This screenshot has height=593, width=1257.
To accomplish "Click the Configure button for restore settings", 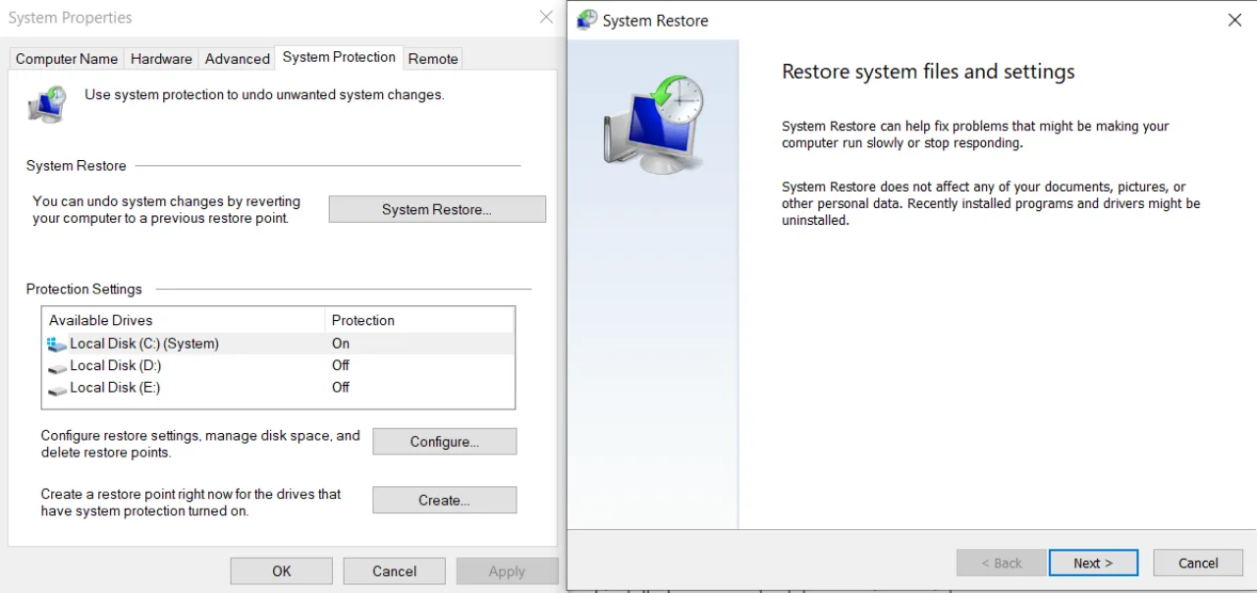I will [x=444, y=441].
